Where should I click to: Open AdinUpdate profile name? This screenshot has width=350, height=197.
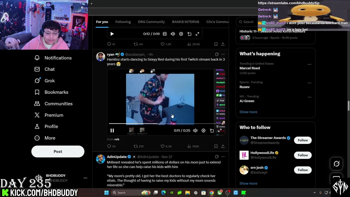coord(117,157)
